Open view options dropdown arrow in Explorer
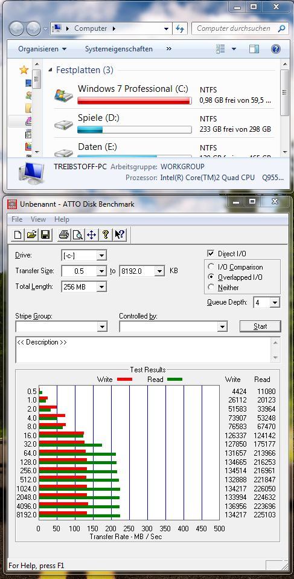 [x=234, y=49]
